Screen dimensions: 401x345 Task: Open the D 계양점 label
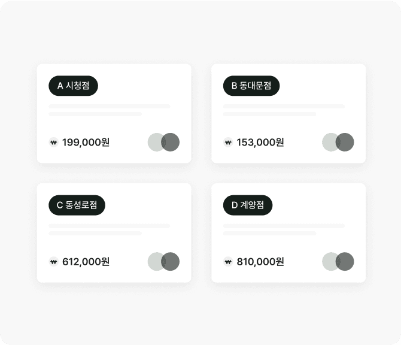click(248, 205)
